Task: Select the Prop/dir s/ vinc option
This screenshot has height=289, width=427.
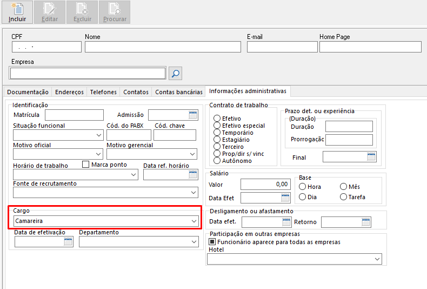Action: (x=217, y=154)
